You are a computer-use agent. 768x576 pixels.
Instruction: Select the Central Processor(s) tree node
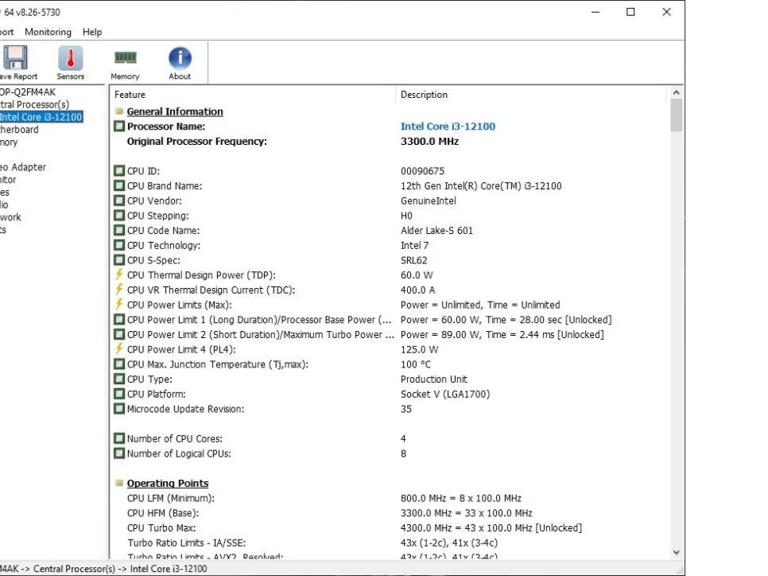35,105
